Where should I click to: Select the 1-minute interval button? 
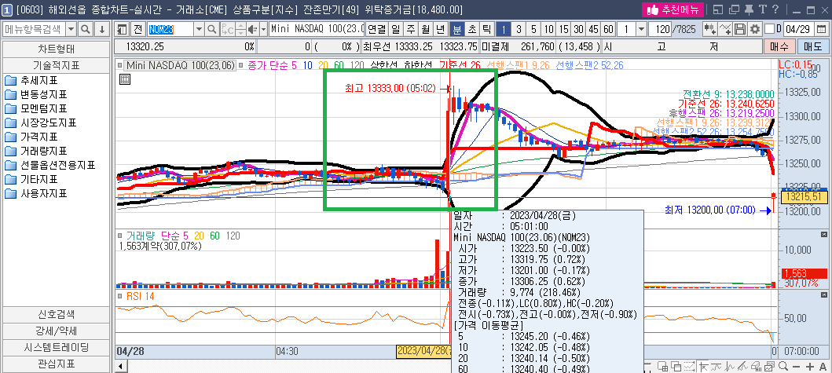pyautogui.click(x=504, y=28)
